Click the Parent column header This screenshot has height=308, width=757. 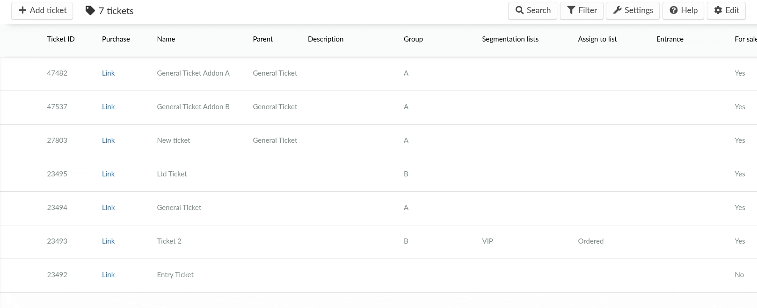[x=263, y=39]
